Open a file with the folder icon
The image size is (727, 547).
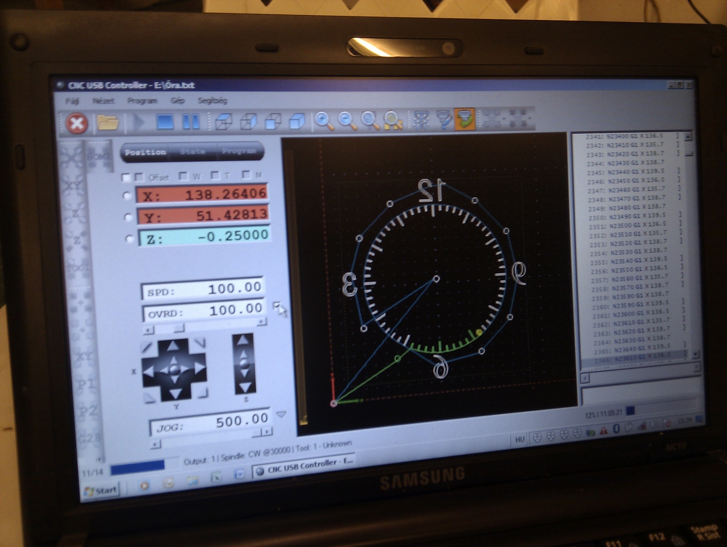(107, 122)
